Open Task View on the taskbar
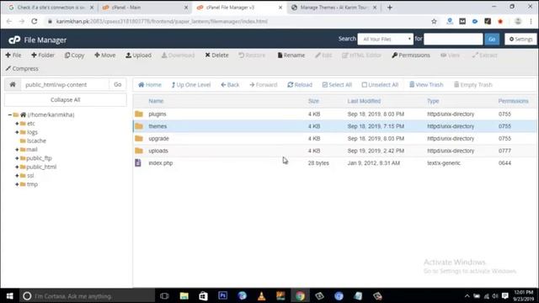This screenshot has height=303, width=539. pyautogui.click(x=164, y=295)
